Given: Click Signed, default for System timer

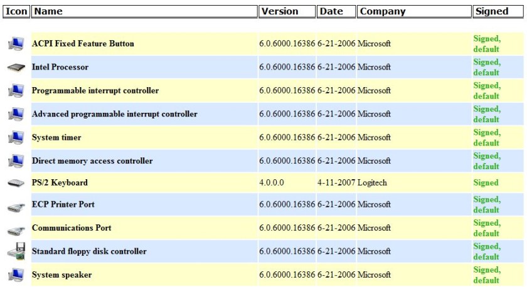Looking at the screenshot, I should click(487, 138).
